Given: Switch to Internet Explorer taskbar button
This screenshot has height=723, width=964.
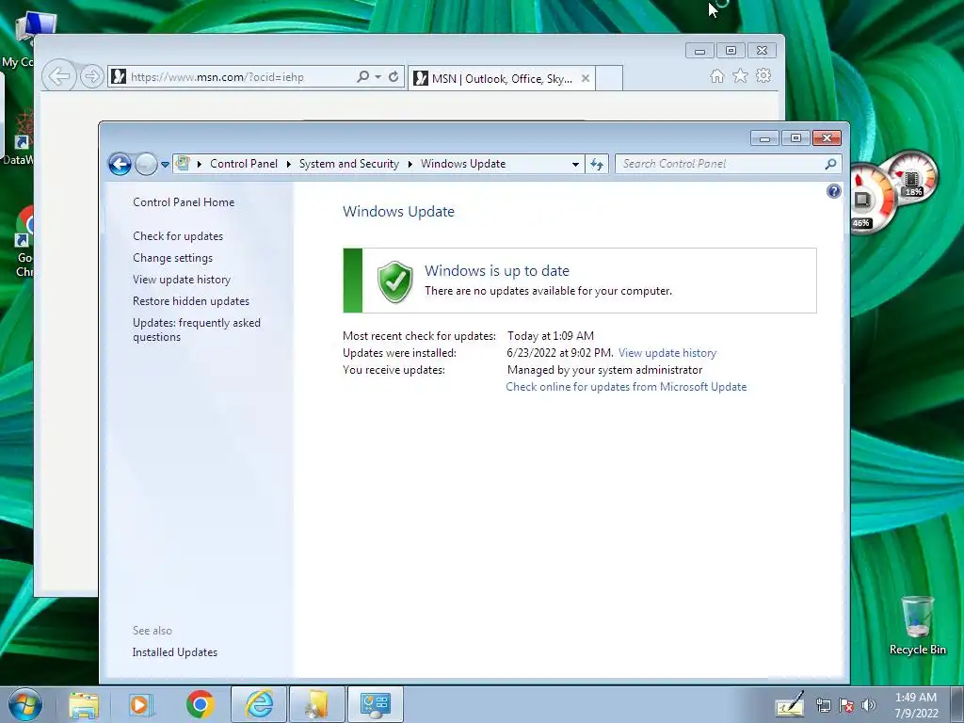Looking at the screenshot, I should pos(259,704).
